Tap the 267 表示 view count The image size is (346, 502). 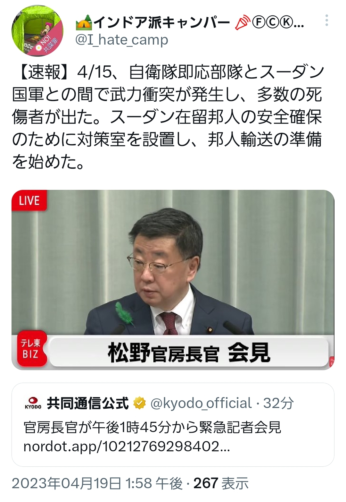221,483
